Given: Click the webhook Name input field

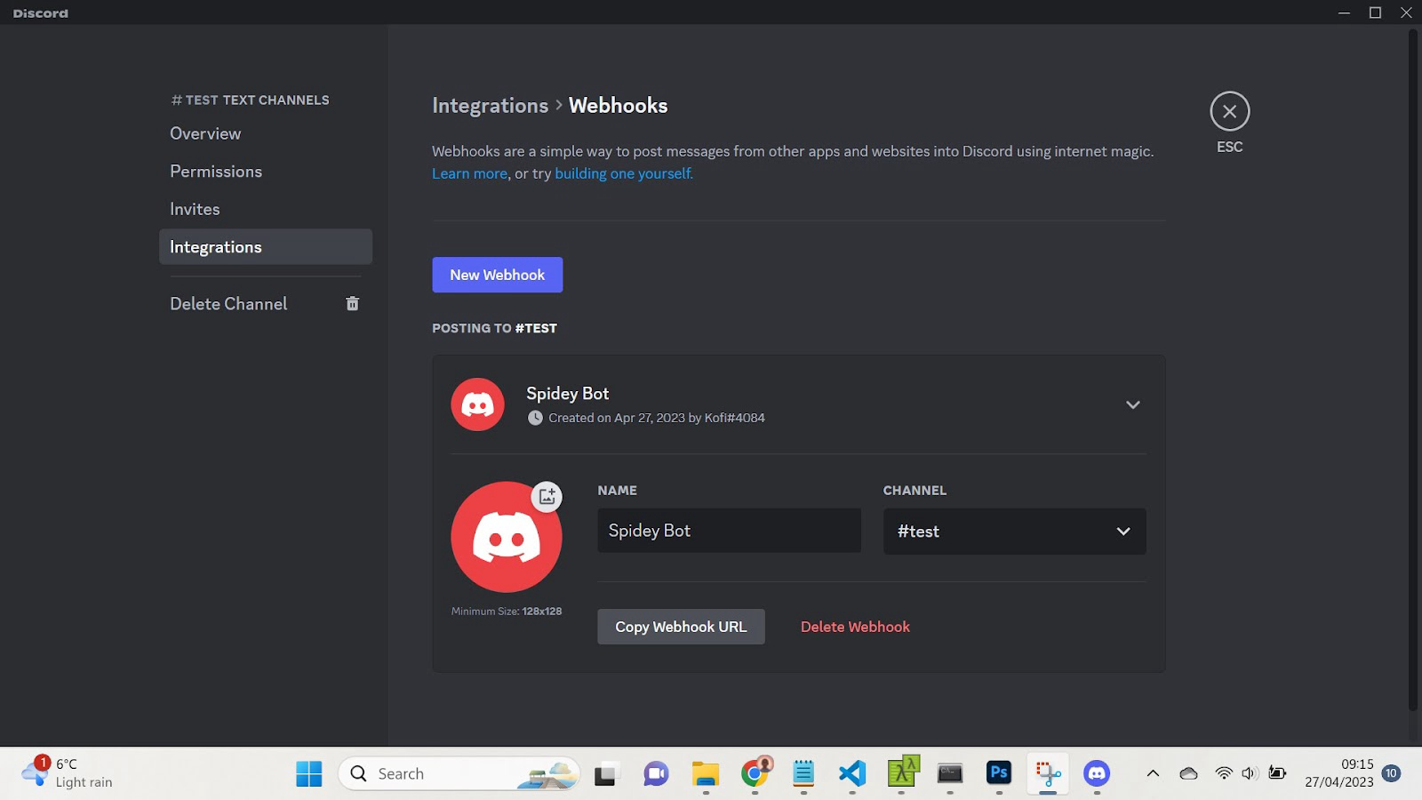Looking at the screenshot, I should [x=729, y=531].
